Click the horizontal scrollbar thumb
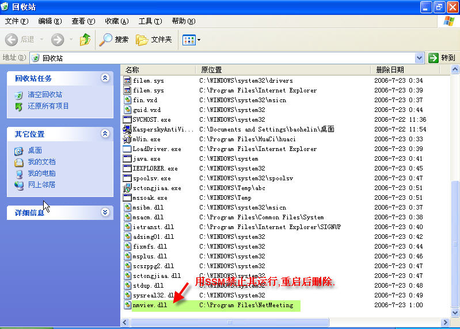This screenshot has height=329, width=460. [229, 322]
